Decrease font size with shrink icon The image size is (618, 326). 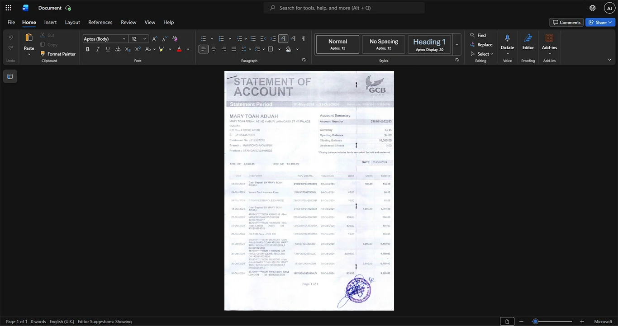[x=165, y=39]
